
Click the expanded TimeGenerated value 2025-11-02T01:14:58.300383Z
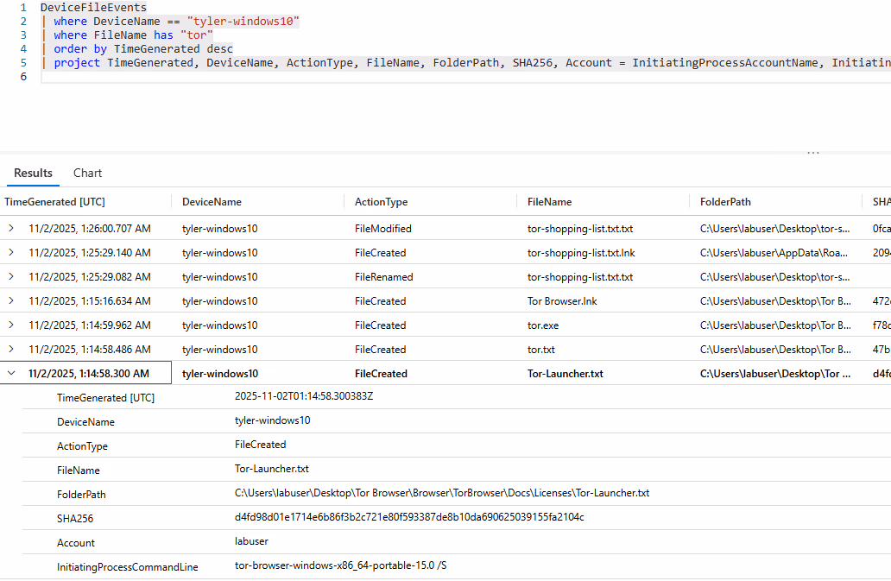pos(304,396)
